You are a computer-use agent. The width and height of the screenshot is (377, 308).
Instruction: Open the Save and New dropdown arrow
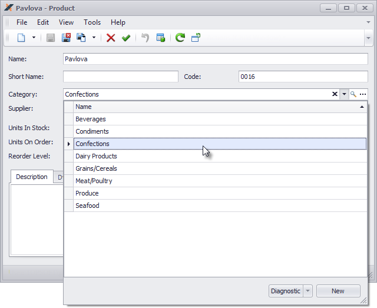94,38
